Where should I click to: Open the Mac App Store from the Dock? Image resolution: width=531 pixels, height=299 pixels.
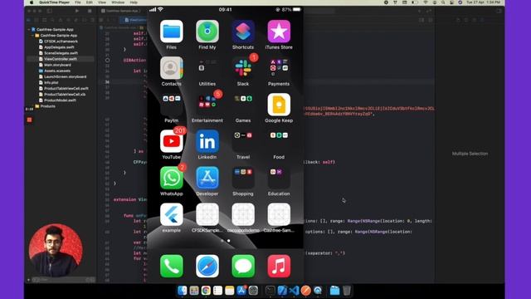tap(241, 291)
